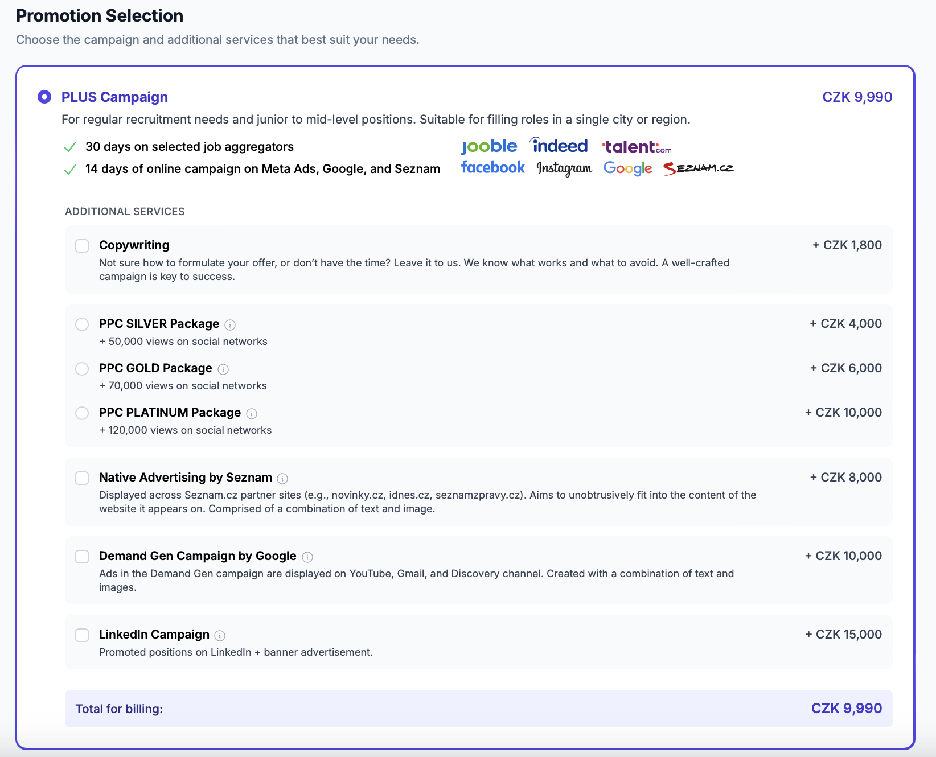Click info icon for Demand Gen Campaign
Screen dimensions: 936x757
(307, 557)
